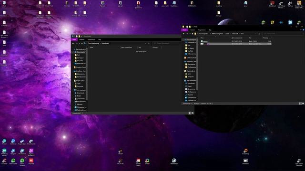This screenshot has width=305, height=171.
Task: Click 'Этот компьютер' breadcrumb in Downloads window
Action: (93, 43)
